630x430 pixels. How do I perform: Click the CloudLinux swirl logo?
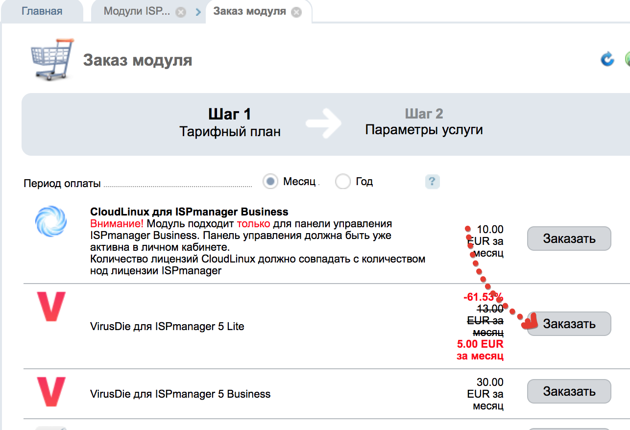[x=50, y=222]
